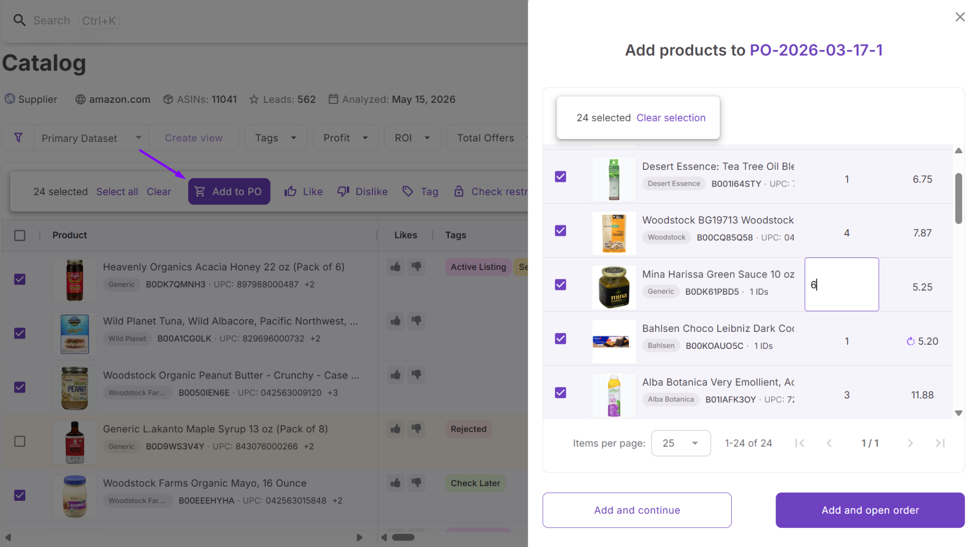Go to first page of product list
Image resolution: width=975 pixels, height=547 pixels.
(800, 443)
